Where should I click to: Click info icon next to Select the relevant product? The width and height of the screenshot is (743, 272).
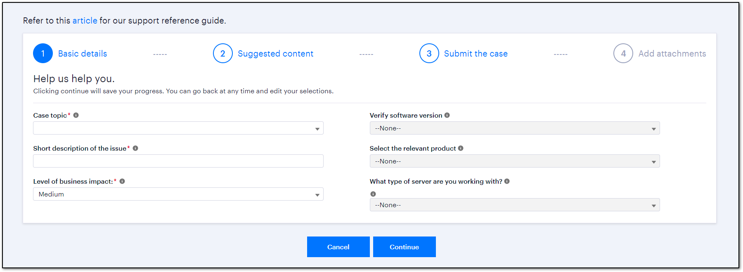[x=461, y=148]
